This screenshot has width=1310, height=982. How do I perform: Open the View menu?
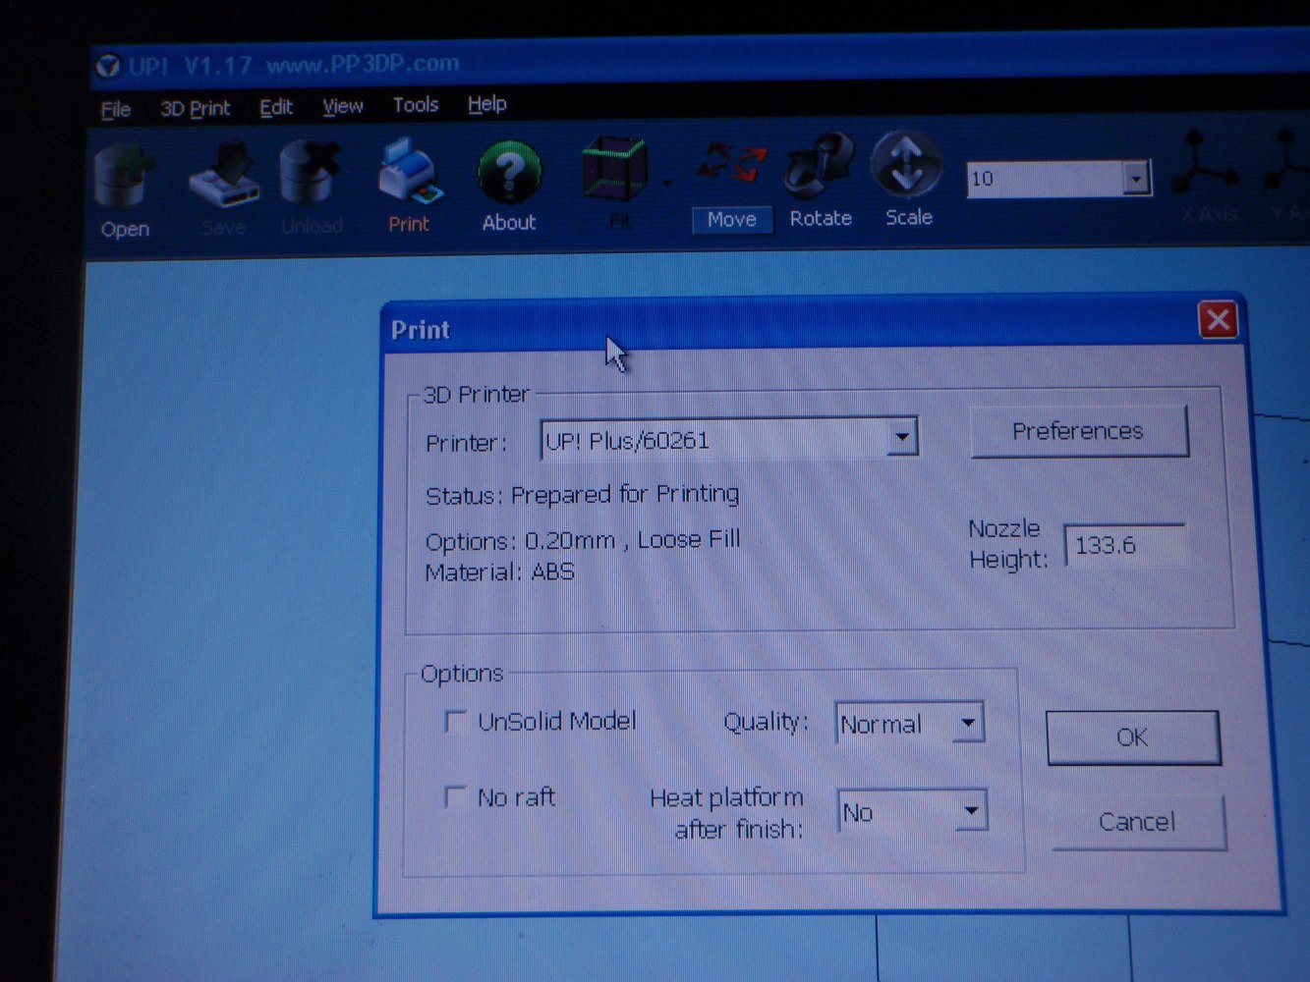(x=343, y=106)
